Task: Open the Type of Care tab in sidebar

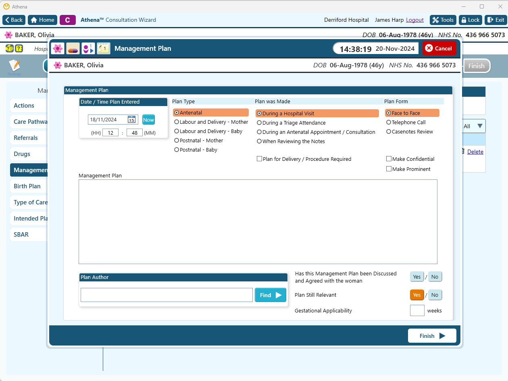Action: pos(29,202)
